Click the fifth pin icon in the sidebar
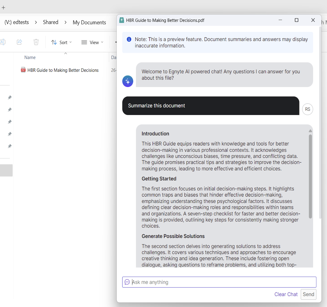 (9, 146)
